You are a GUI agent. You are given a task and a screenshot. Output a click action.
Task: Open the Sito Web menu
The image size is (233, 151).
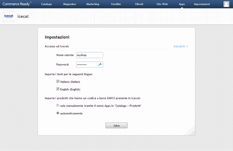162,4
